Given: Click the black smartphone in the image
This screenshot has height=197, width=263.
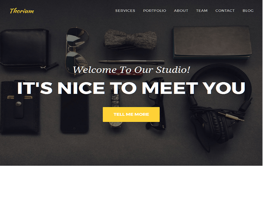Looking at the screenshot, I should click(74, 114).
